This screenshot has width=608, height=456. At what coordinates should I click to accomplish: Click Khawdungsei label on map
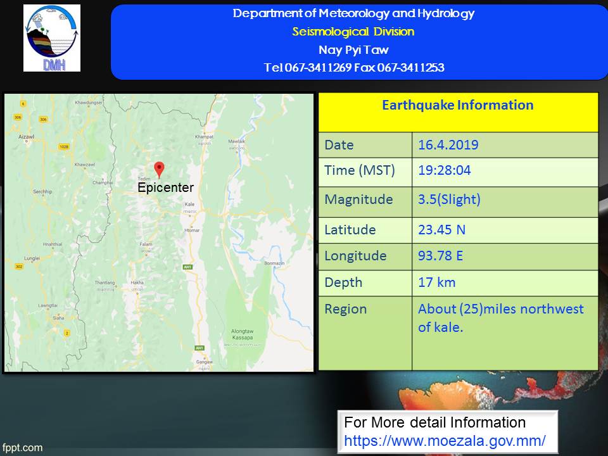pos(89,103)
